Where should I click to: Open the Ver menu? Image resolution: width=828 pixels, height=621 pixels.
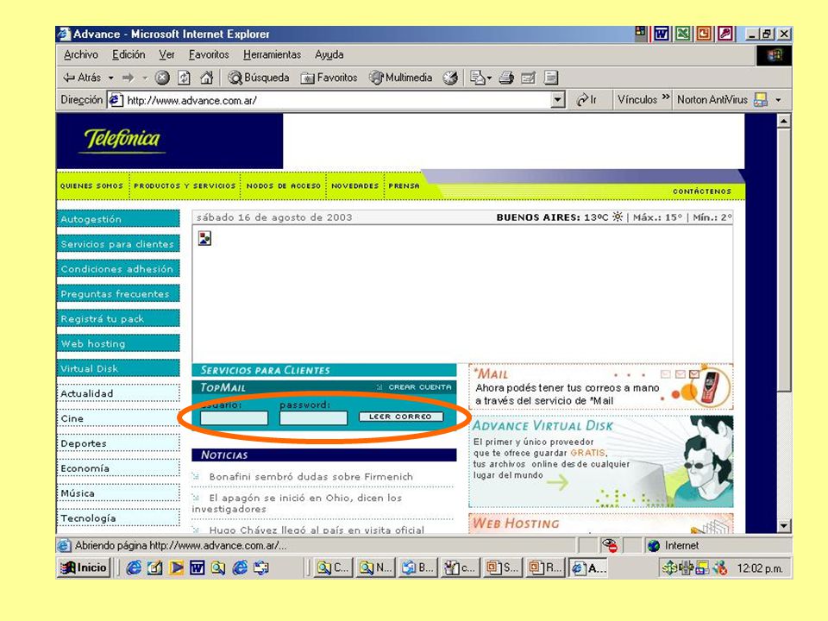pyautogui.click(x=166, y=54)
